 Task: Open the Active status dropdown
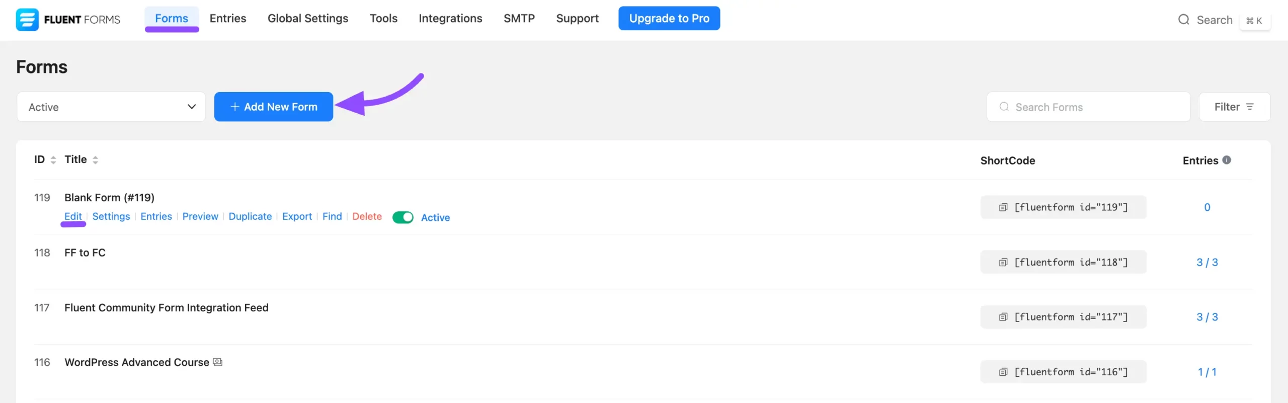(x=111, y=107)
